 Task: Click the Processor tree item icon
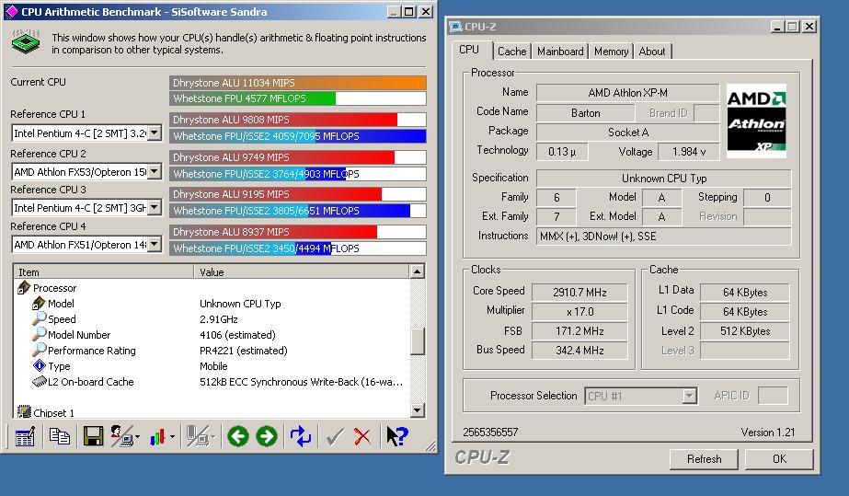pos(24,288)
